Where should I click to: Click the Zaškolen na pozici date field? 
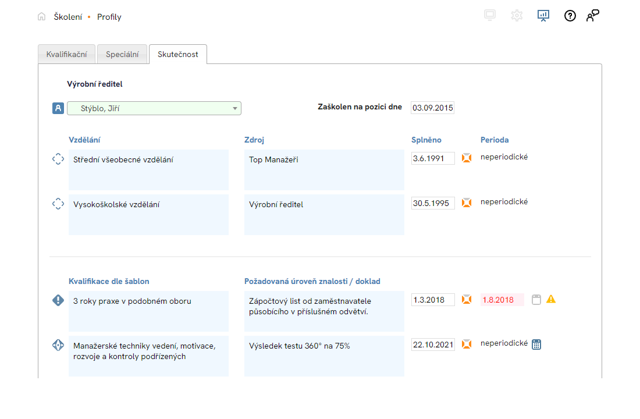tap(432, 108)
